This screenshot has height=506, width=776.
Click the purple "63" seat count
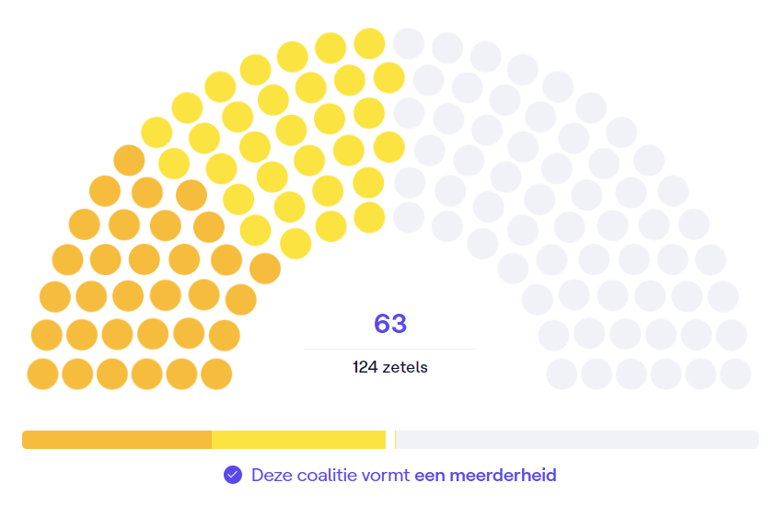[x=390, y=324]
